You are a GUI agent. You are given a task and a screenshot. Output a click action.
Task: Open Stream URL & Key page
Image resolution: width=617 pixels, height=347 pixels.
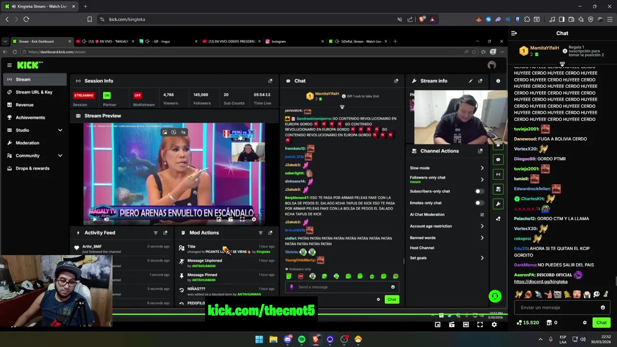[x=35, y=92]
